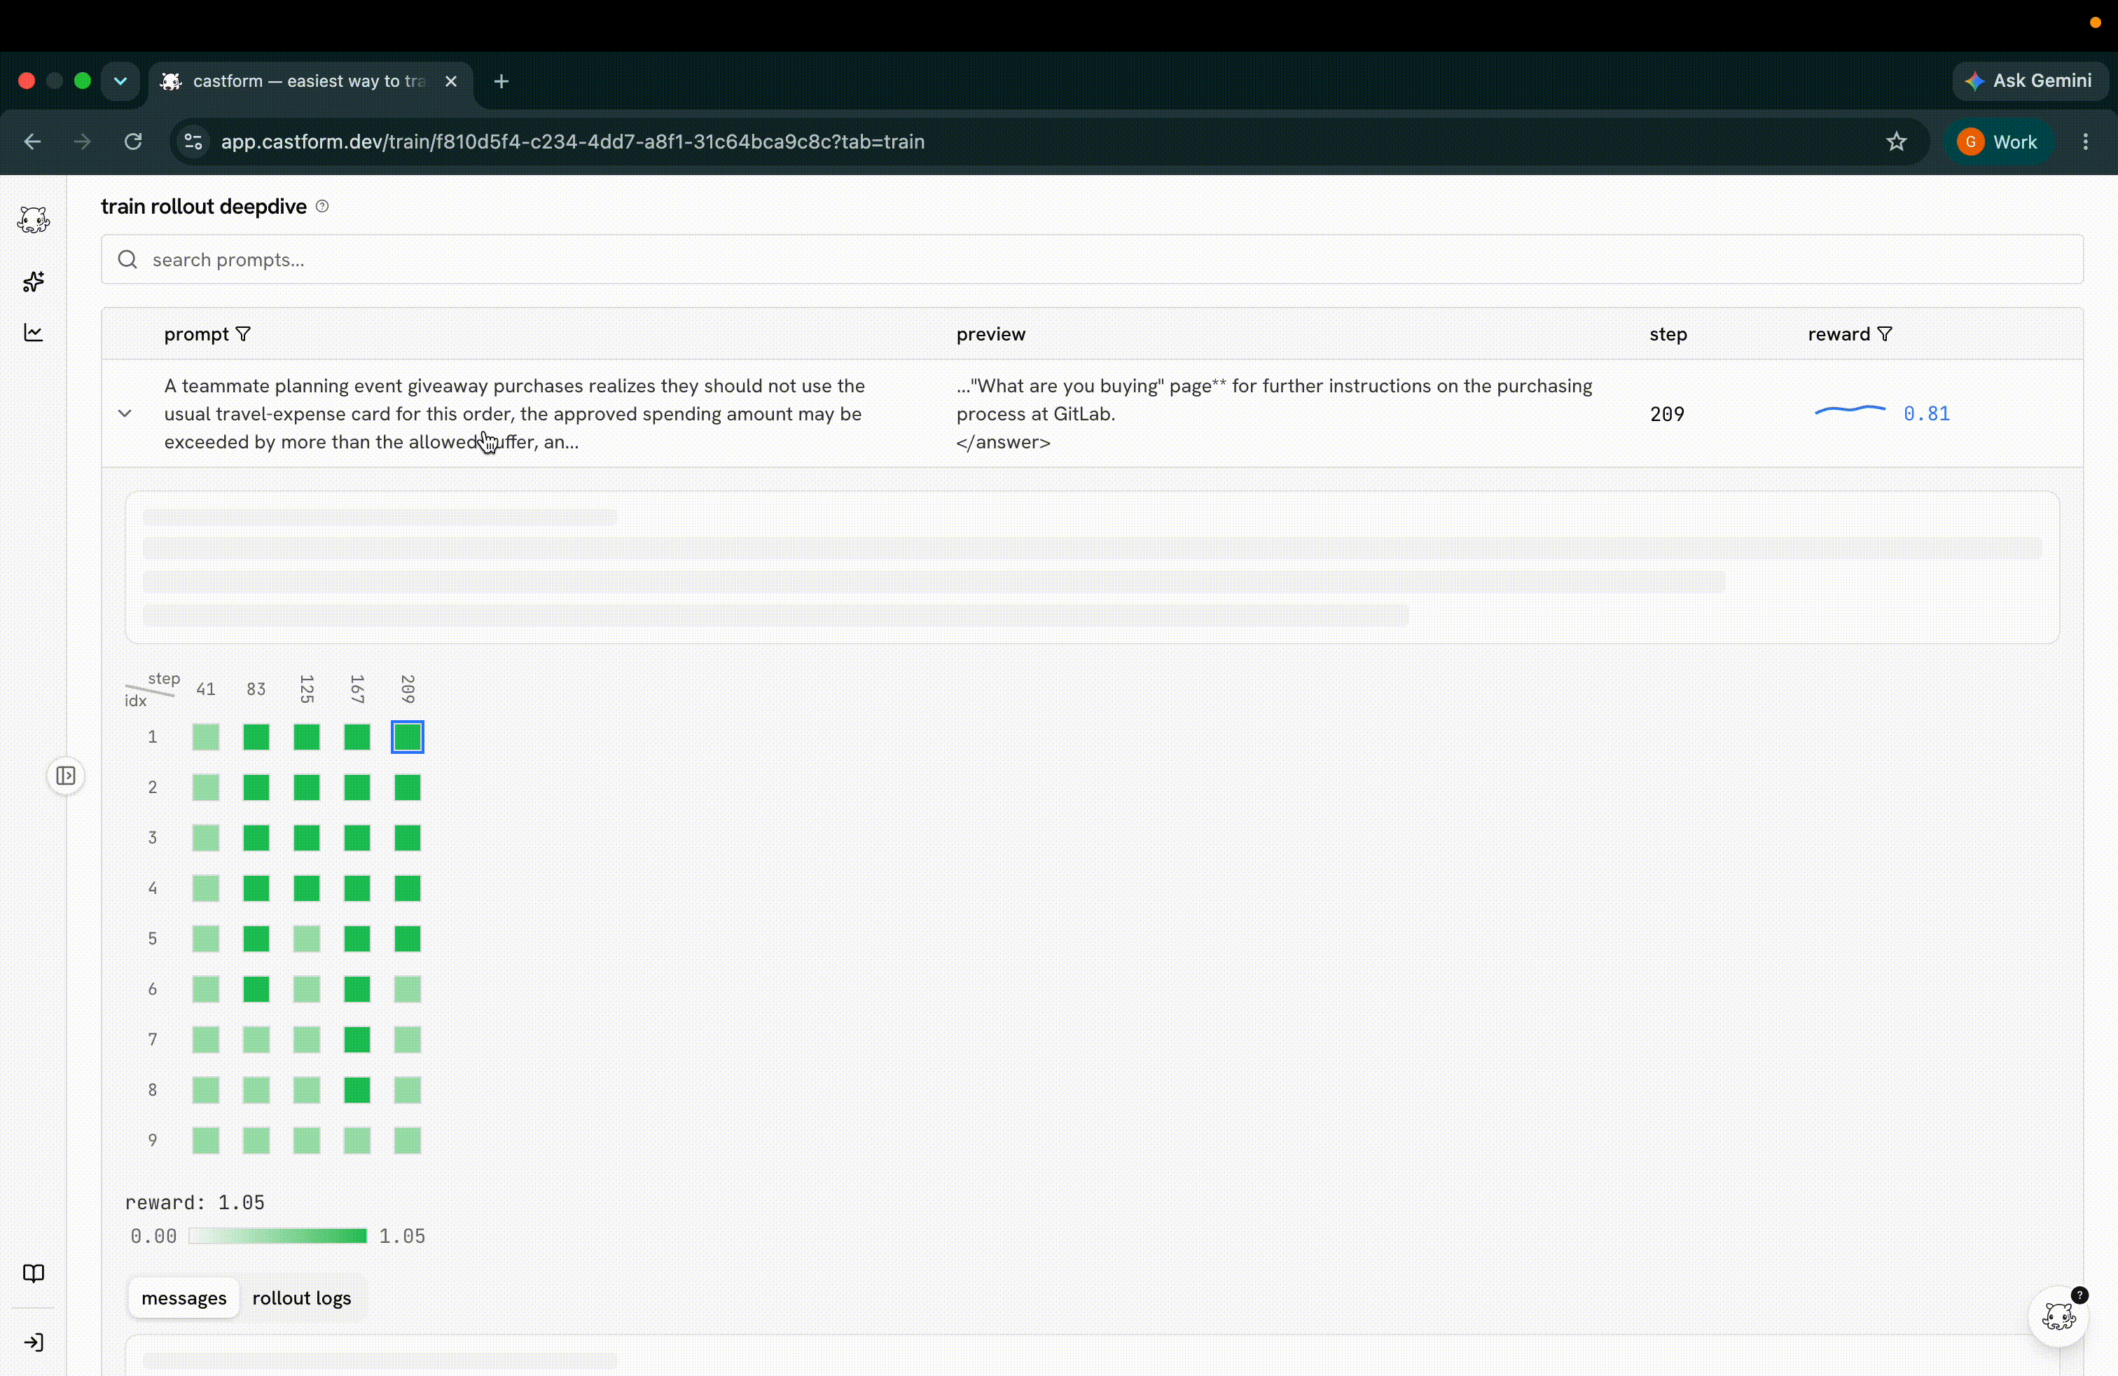Click the preview column header
This screenshot has height=1376, width=2118.
(990, 333)
